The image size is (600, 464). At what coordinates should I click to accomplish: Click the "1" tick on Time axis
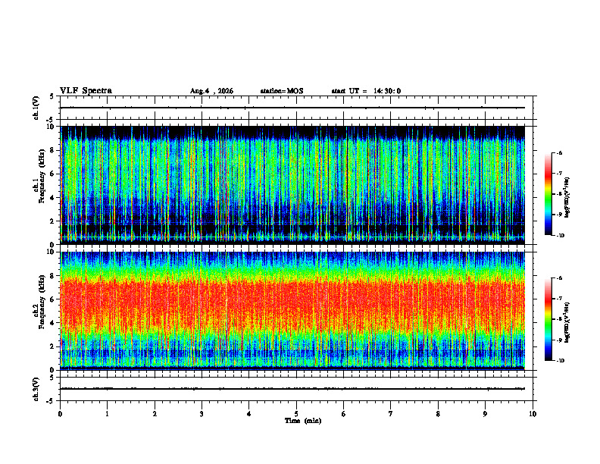pyautogui.click(x=107, y=414)
